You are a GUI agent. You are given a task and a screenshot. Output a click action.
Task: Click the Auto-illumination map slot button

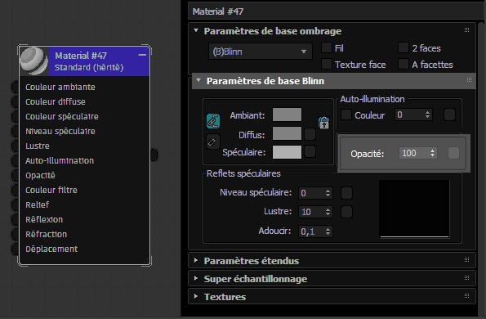pyautogui.click(x=449, y=115)
